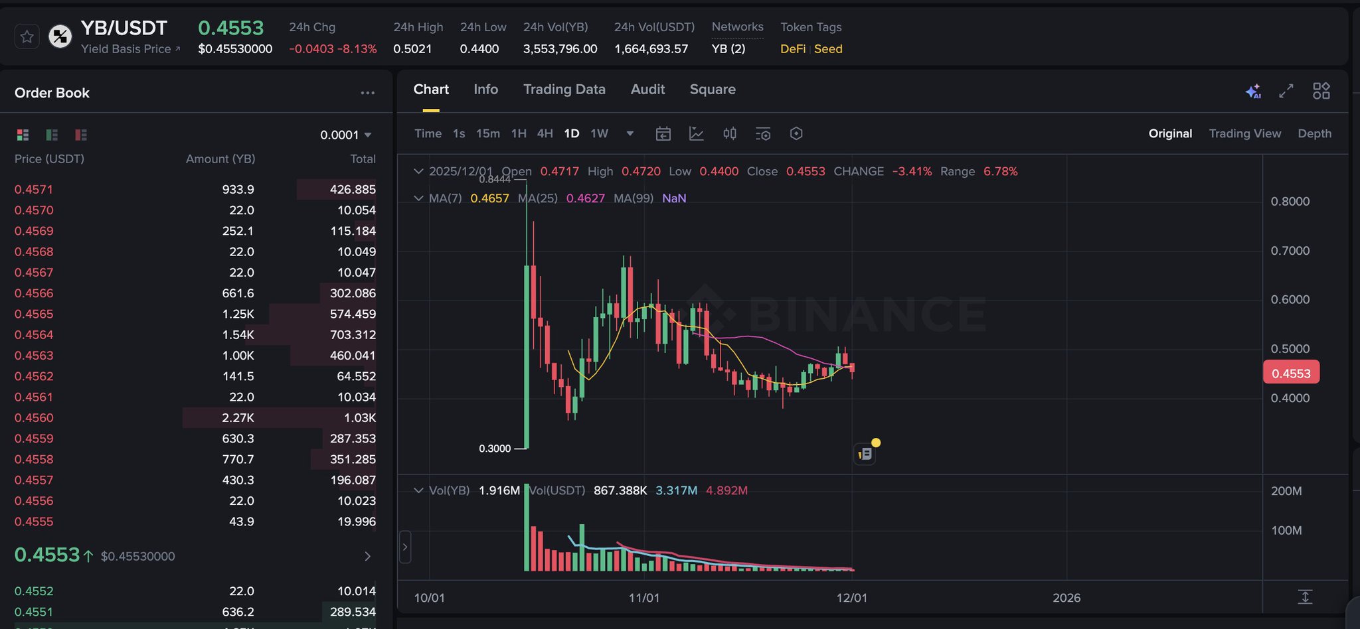The width and height of the screenshot is (1360, 629).
Task: Show both buy and sell orders view
Action: point(23,135)
